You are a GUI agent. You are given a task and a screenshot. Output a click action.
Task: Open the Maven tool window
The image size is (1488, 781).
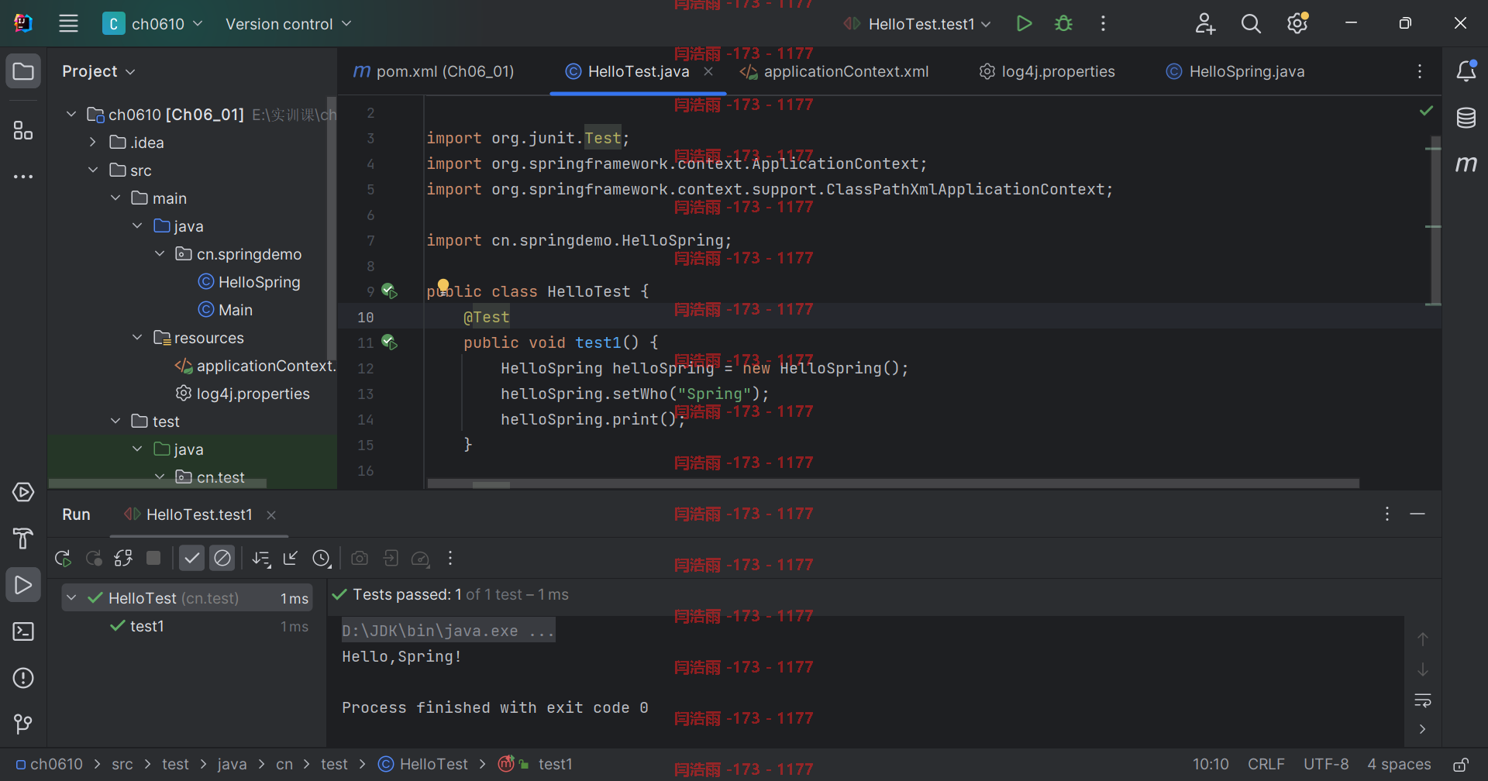tap(1466, 163)
